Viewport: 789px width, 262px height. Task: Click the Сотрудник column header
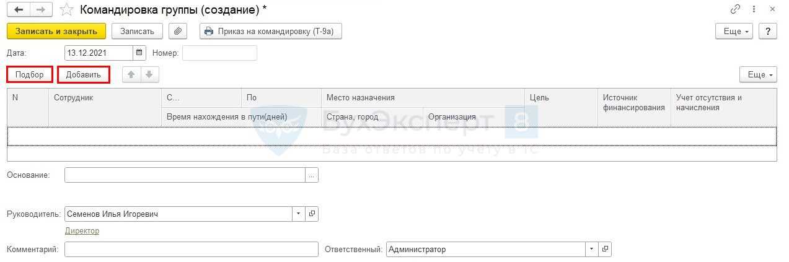[x=105, y=107]
